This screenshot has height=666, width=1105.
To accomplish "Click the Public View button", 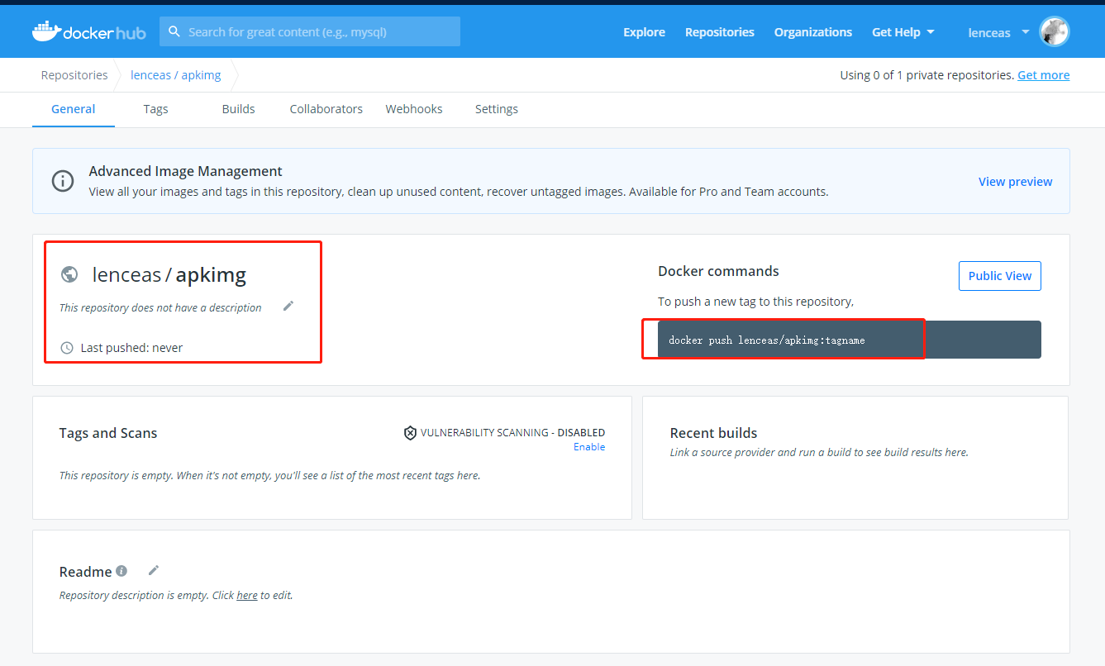I will [999, 275].
